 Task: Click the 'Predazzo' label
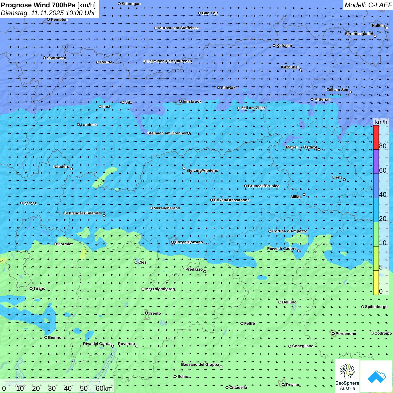(x=194, y=269)
